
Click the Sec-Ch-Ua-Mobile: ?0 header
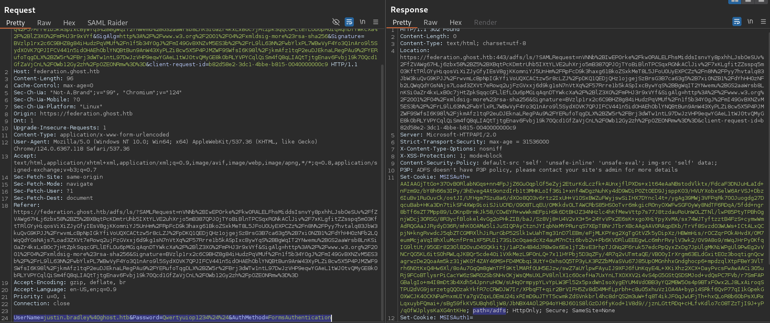coord(47,99)
